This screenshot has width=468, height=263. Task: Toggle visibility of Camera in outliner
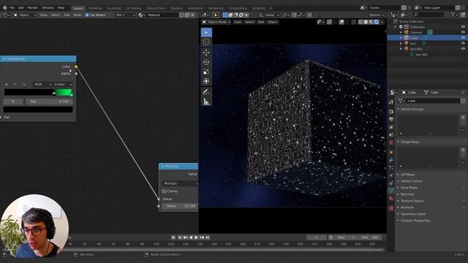pyautogui.click(x=463, y=32)
